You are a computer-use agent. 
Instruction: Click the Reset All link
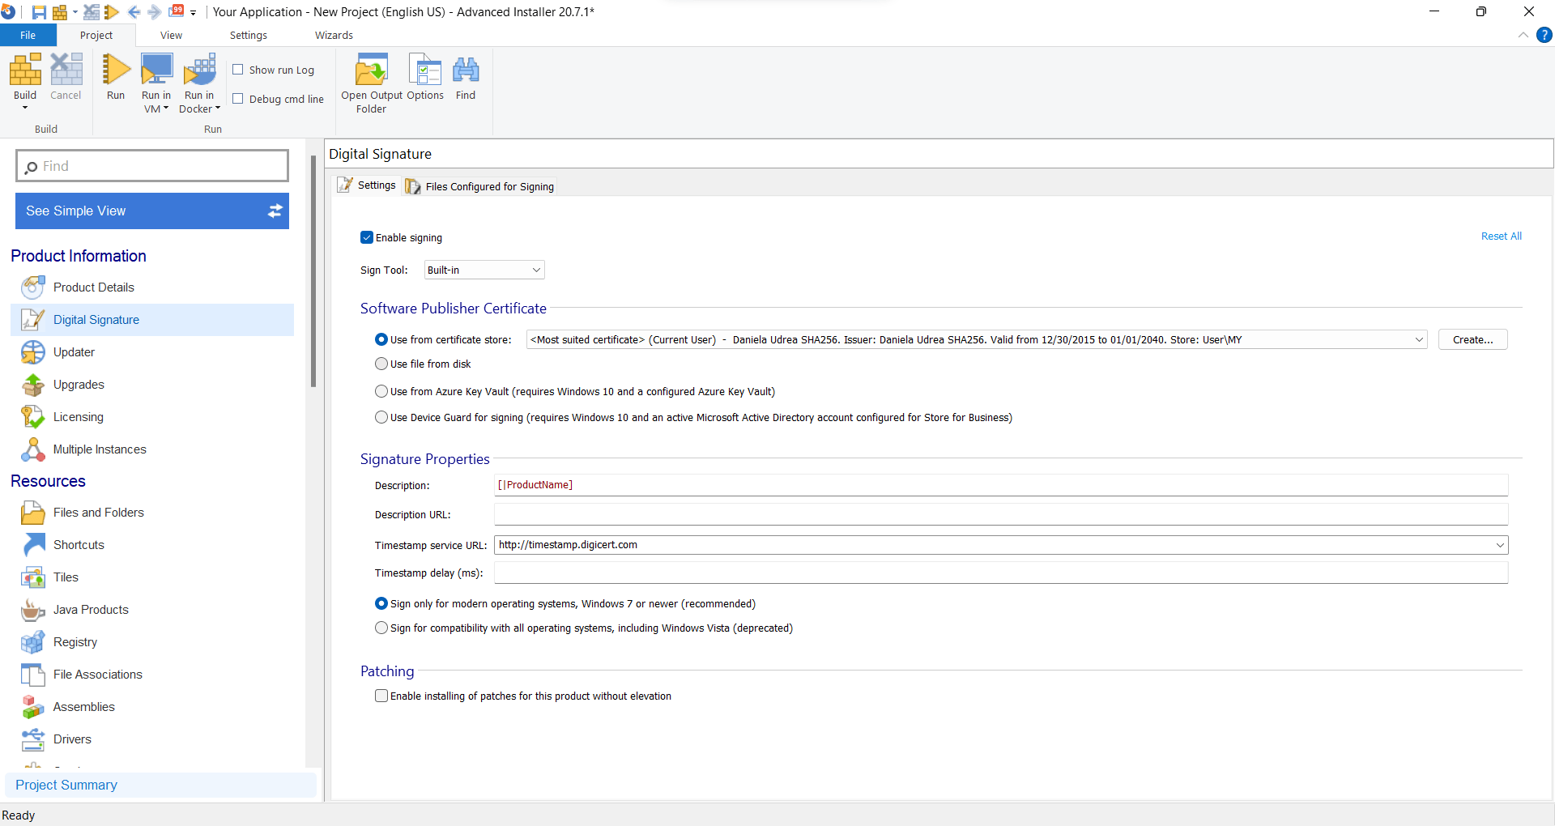[x=1501, y=236]
